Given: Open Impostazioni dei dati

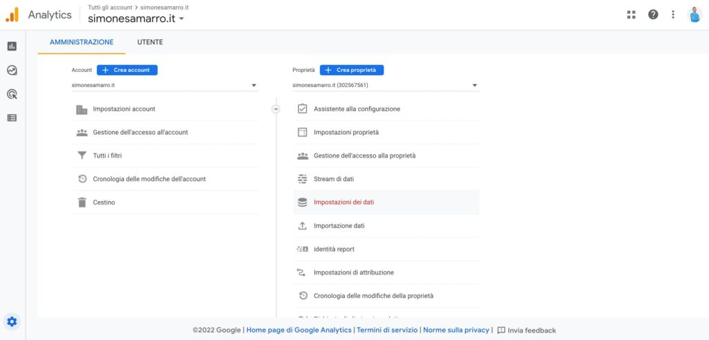Looking at the screenshot, I should click(x=386, y=202).
